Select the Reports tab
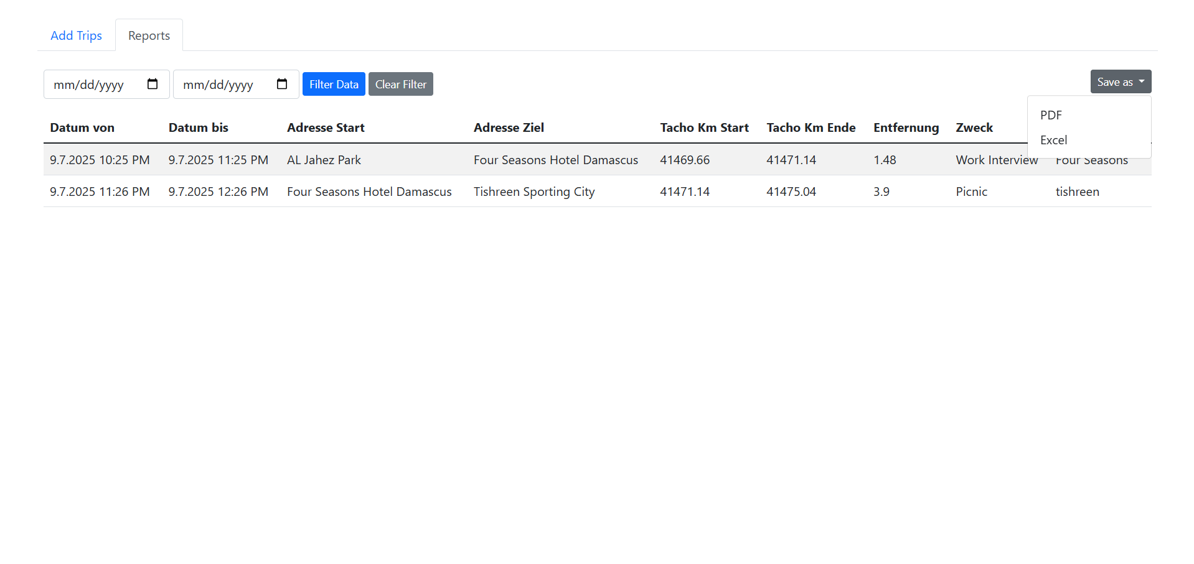This screenshot has height=564, width=1194. click(x=149, y=35)
